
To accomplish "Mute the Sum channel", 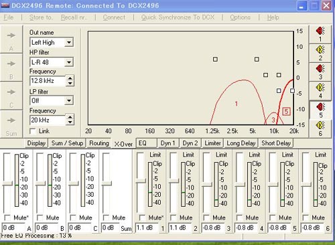I will click(106, 218).
